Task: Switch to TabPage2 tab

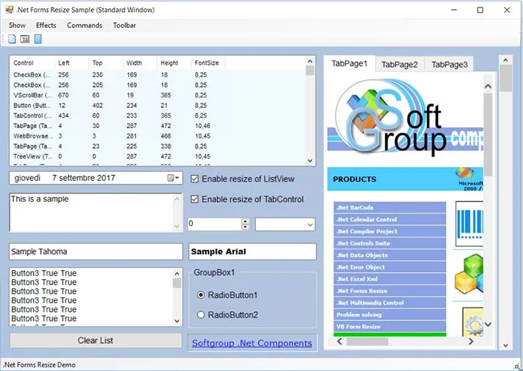Action: click(400, 65)
